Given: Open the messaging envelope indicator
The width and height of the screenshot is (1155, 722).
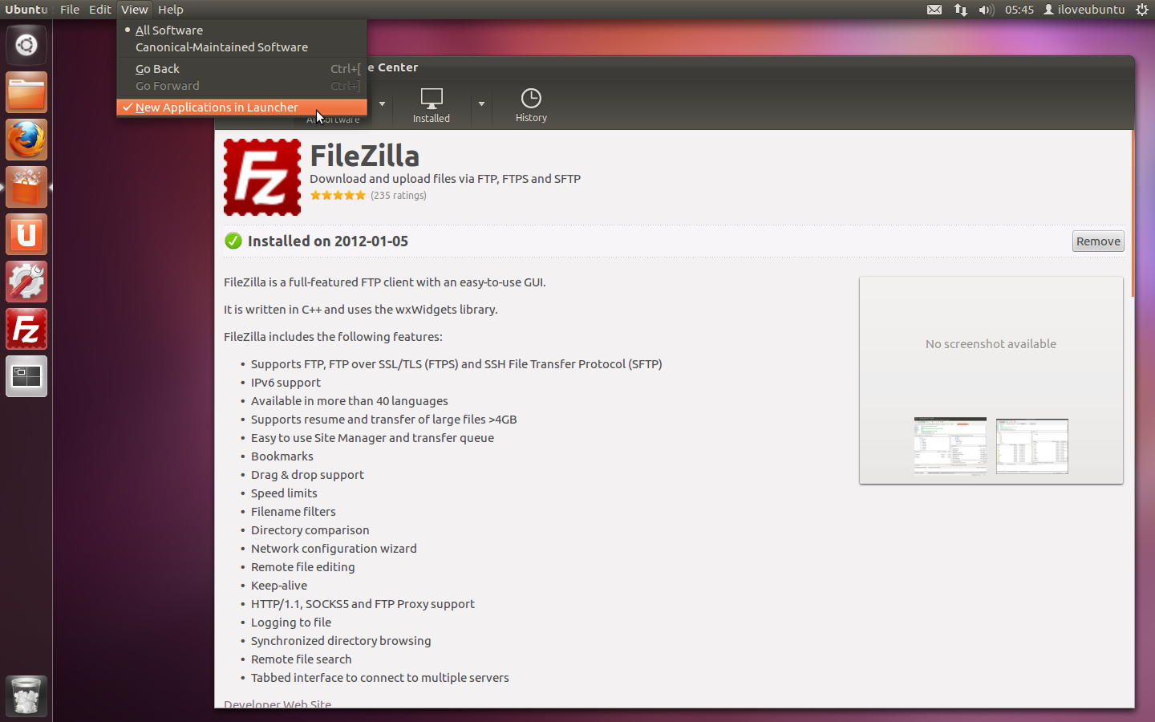Looking at the screenshot, I should (934, 10).
